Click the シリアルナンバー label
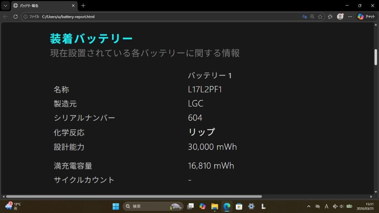Viewport: 379px width, 213px height. [x=84, y=118]
